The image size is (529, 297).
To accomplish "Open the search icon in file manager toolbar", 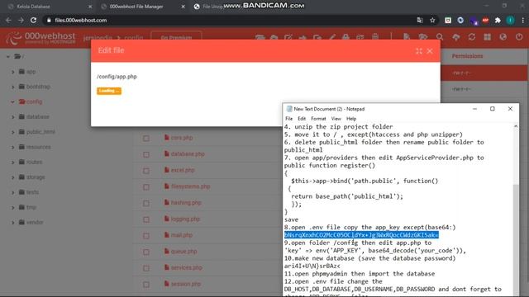I will pos(439,36).
